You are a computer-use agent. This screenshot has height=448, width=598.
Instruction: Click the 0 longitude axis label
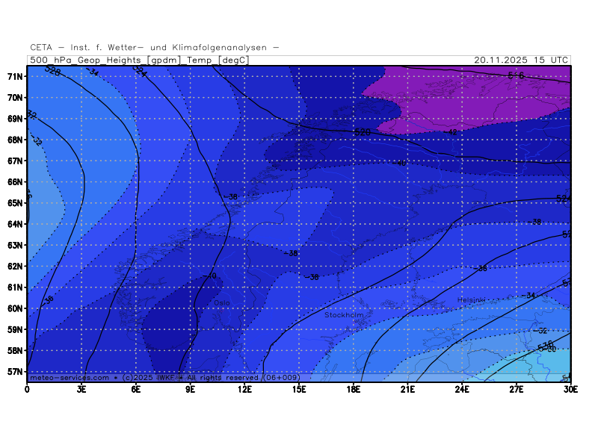(x=28, y=389)
